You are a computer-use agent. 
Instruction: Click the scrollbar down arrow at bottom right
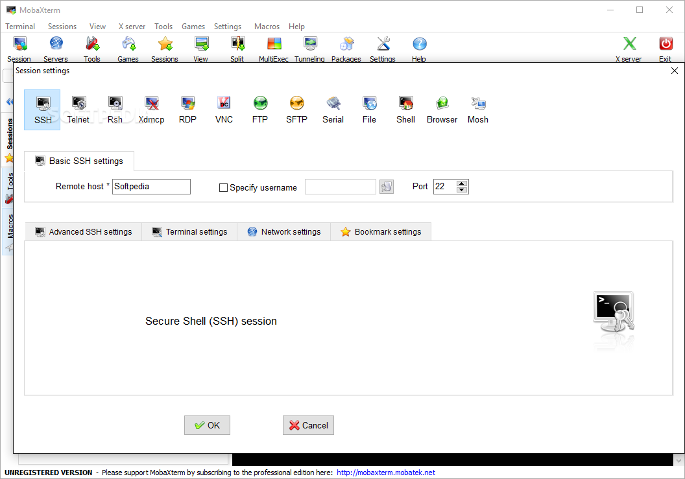coord(679,460)
